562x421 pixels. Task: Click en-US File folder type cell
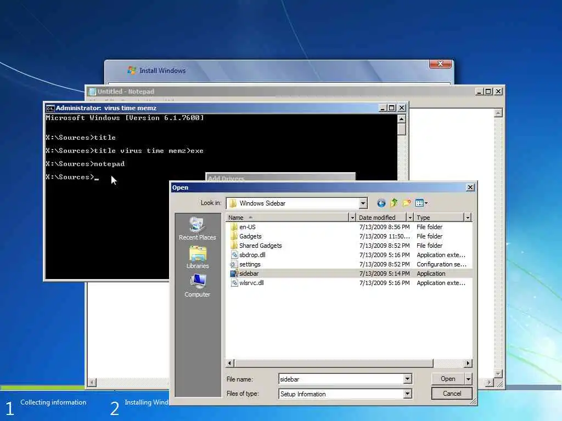point(429,227)
